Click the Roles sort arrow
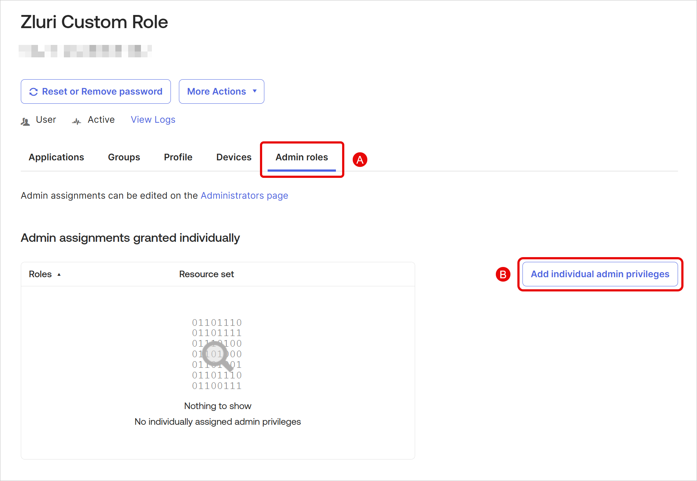697x481 pixels. (x=59, y=275)
